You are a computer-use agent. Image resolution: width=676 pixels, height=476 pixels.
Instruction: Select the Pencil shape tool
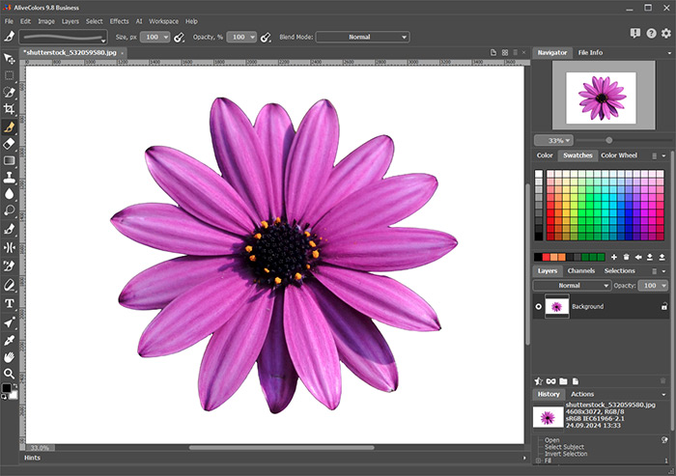pos(9,285)
